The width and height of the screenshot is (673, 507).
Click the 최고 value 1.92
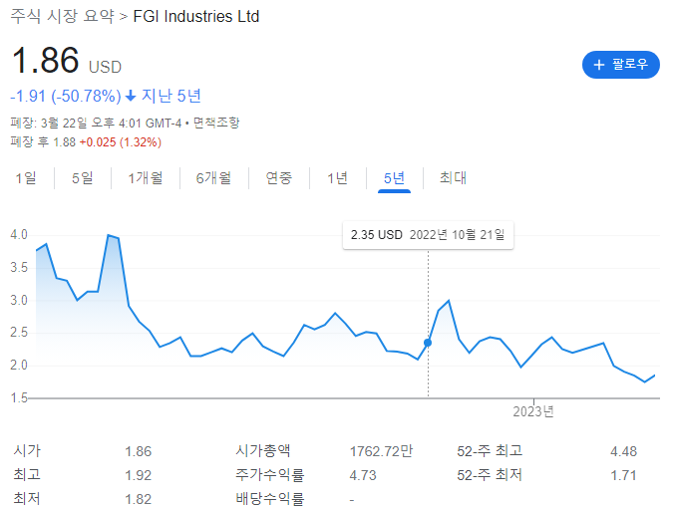[138, 475]
